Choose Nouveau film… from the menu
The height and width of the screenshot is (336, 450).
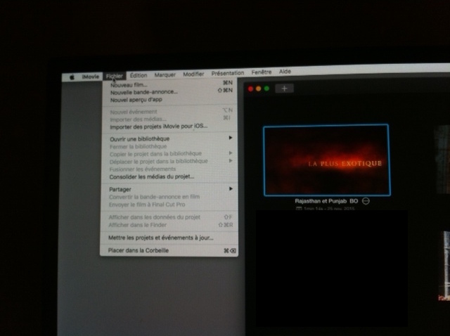(171, 84)
